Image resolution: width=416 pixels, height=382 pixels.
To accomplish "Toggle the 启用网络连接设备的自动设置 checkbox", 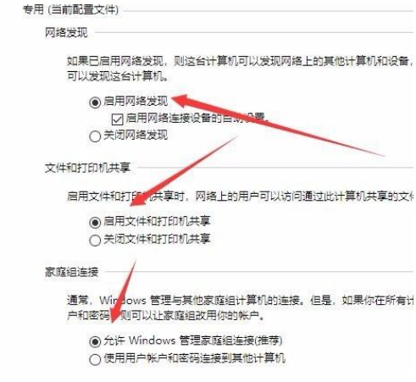I will tap(117, 119).
